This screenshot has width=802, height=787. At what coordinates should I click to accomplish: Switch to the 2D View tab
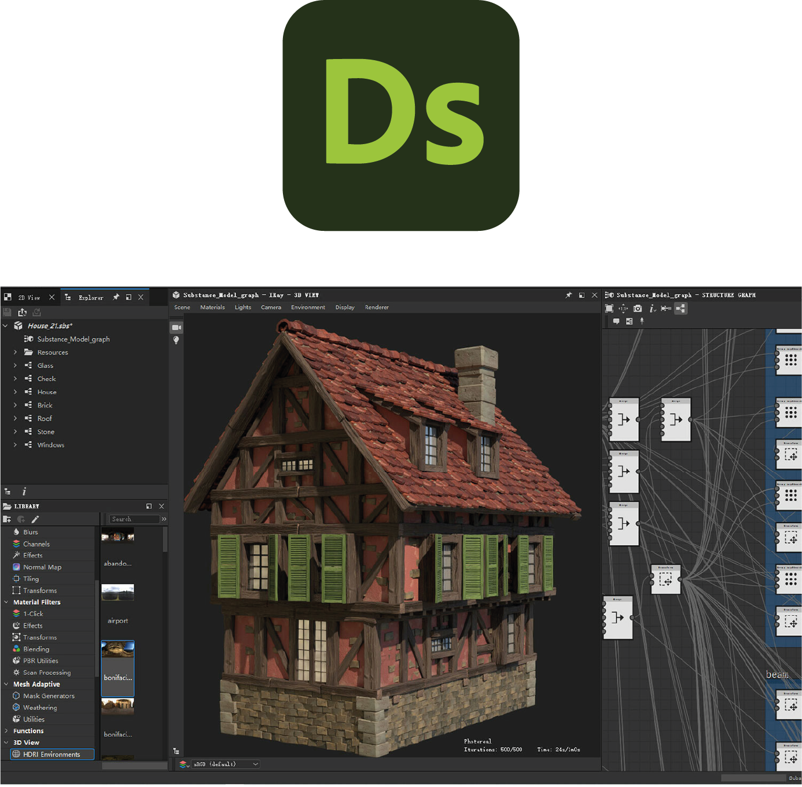click(x=29, y=297)
